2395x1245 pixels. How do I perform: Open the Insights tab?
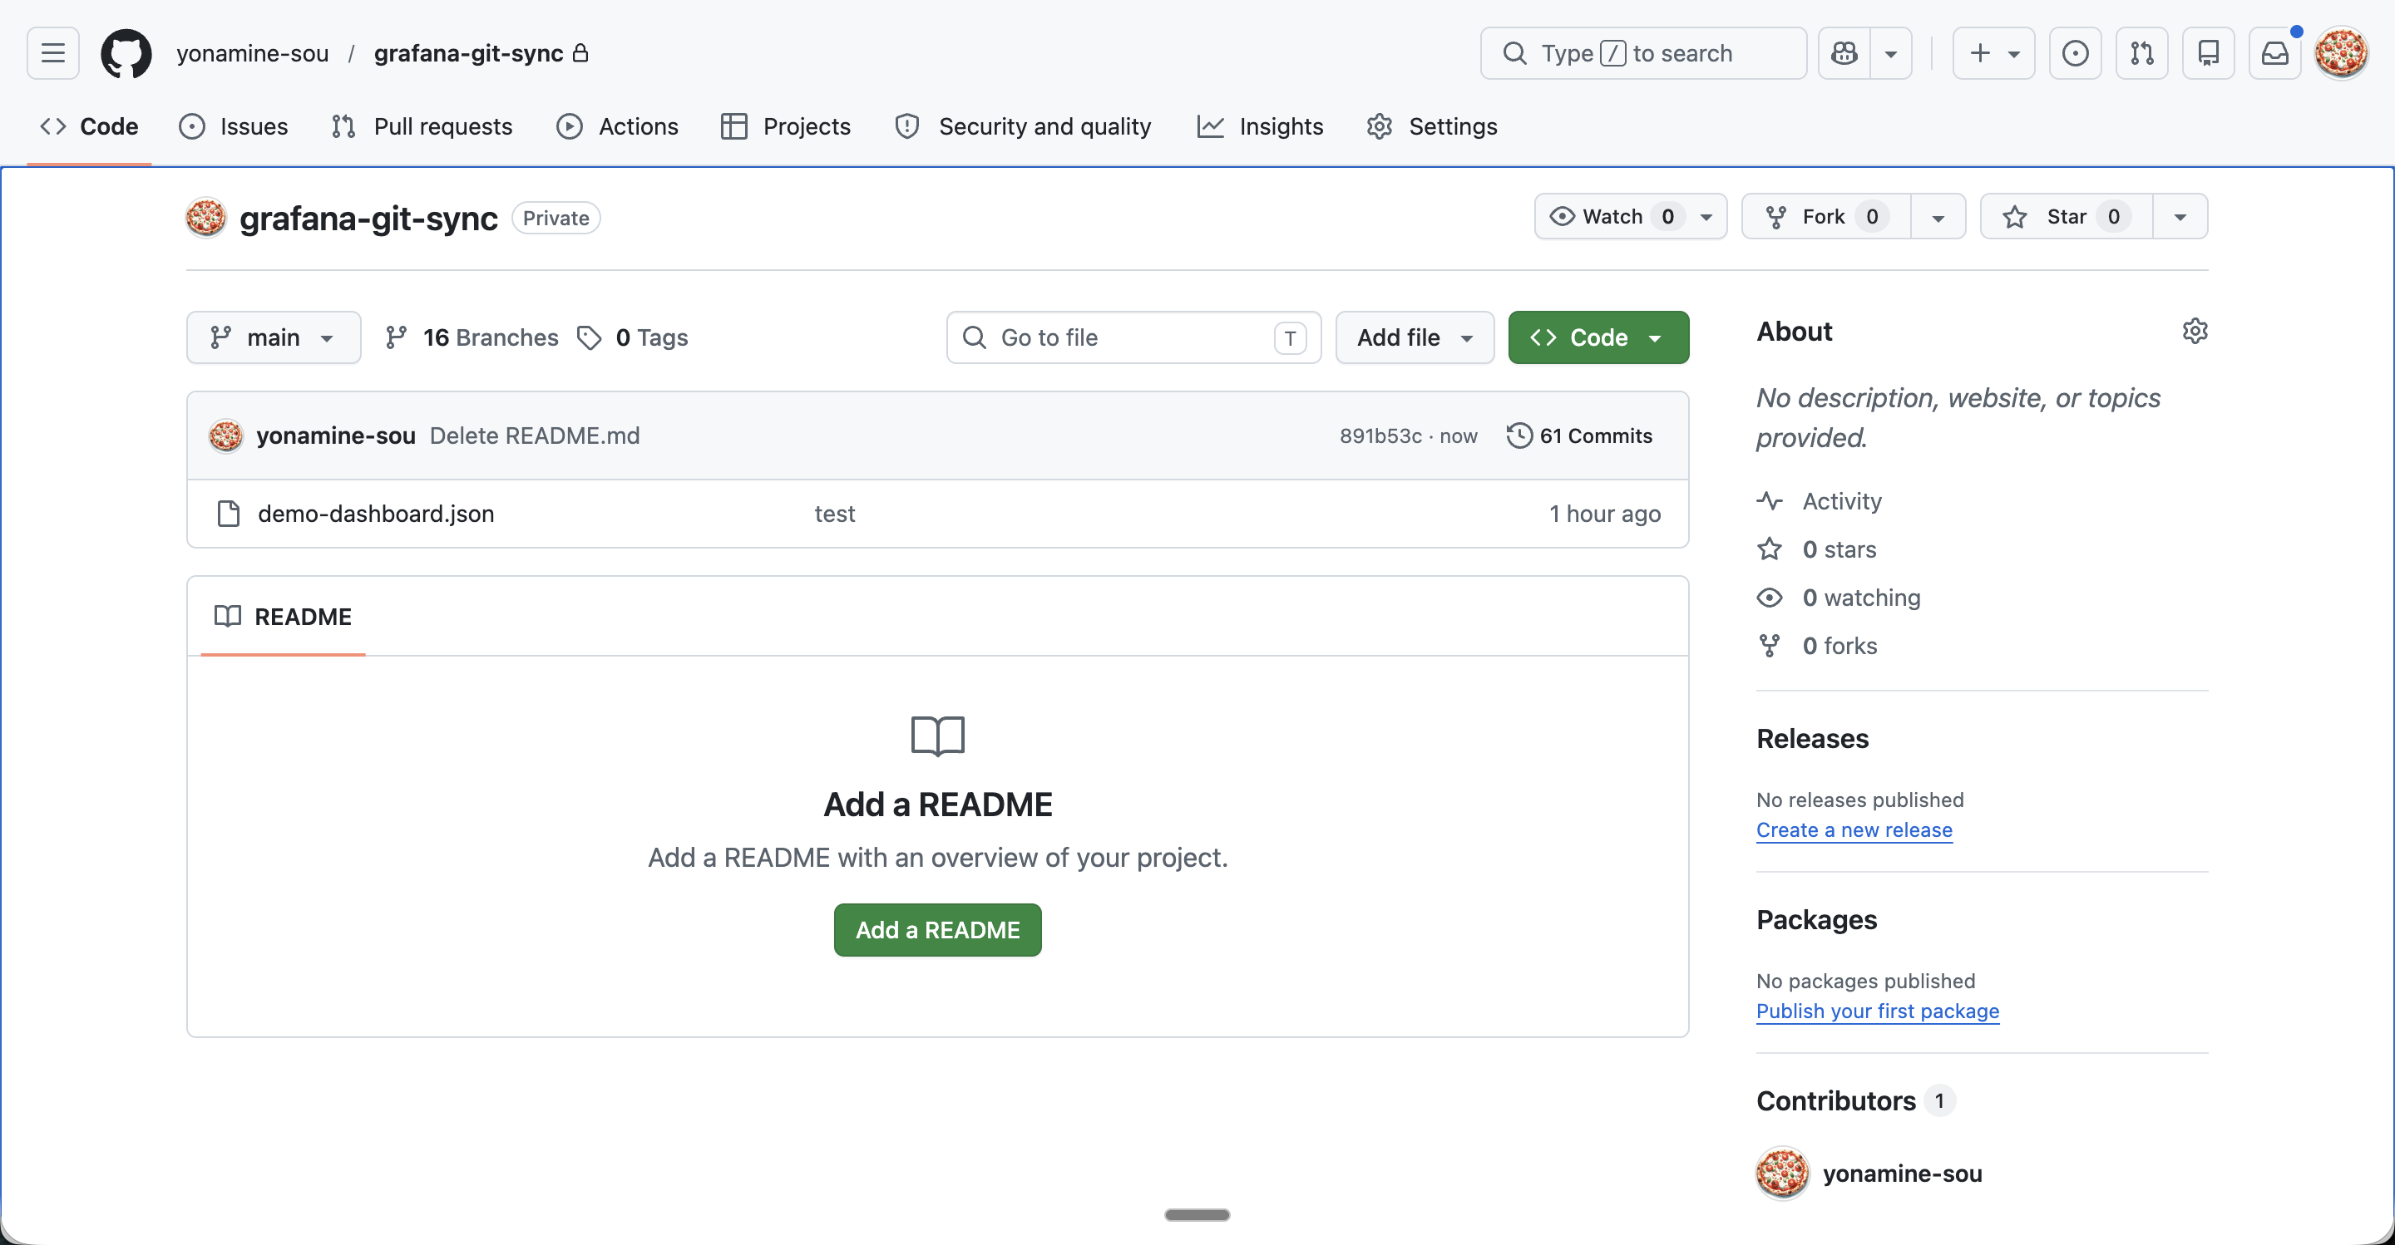tap(1260, 126)
